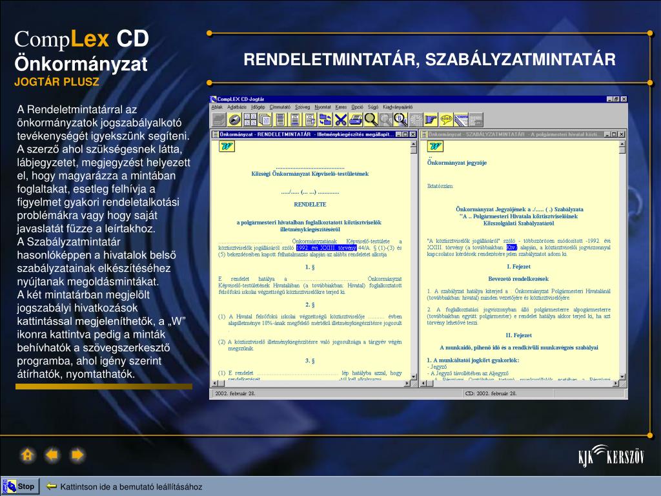Click the grayed calendar toolbar icon

coord(416,119)
